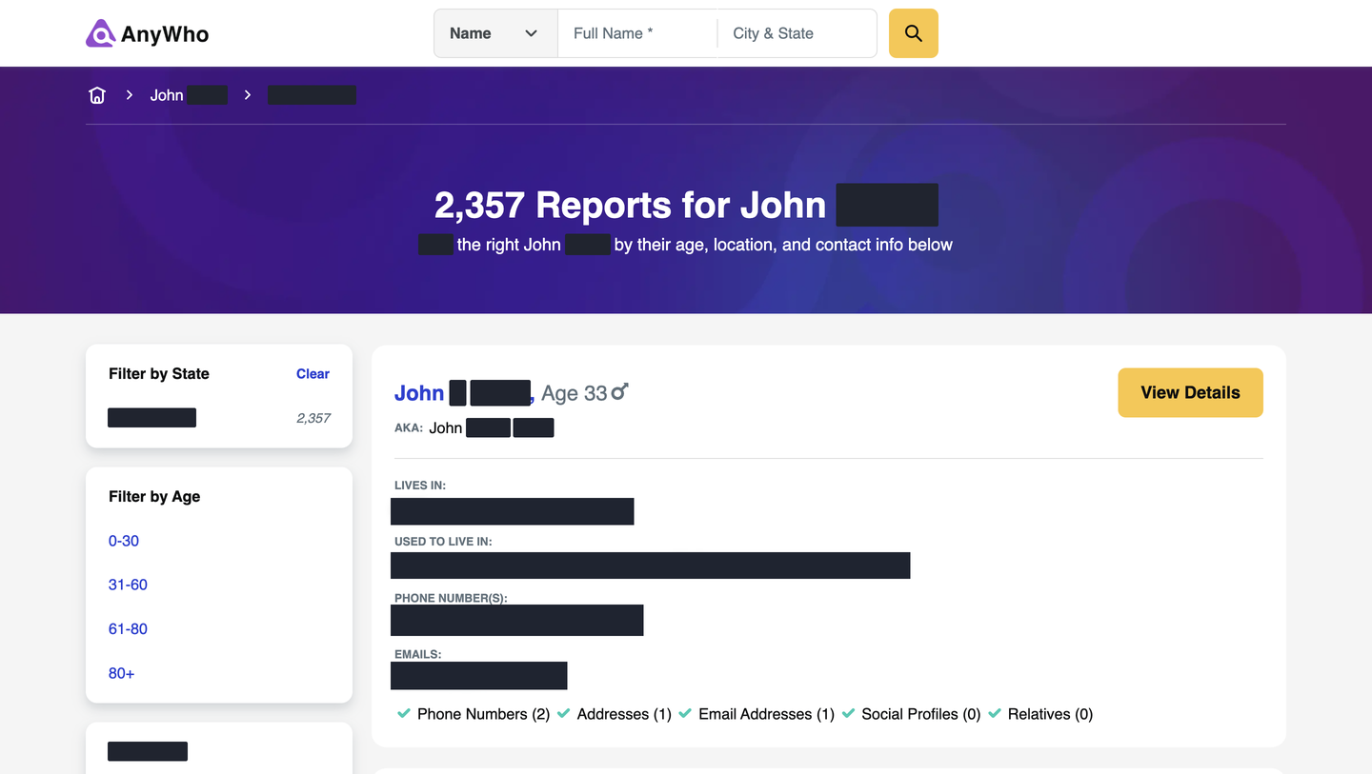Open the John breadcrumb link

pyautogui.click(x=189, y=95)
